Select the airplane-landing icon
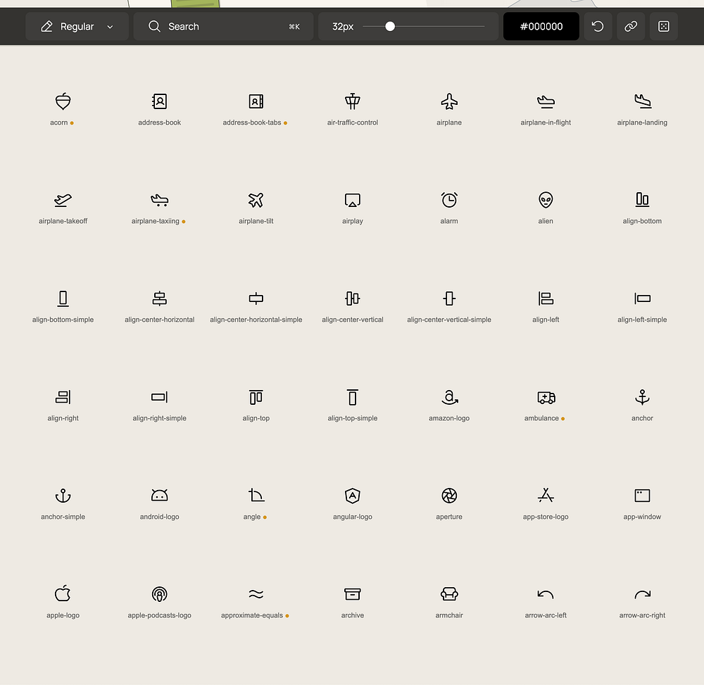The height and width of the screenshot is (685, 704). [x=642, y=101]
